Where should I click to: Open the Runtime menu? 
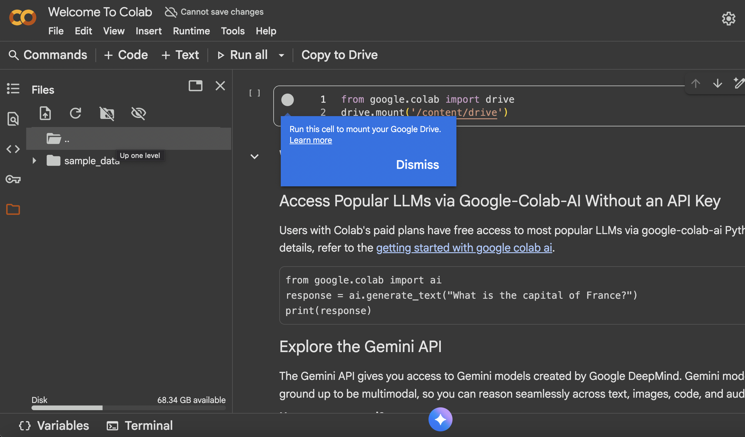click(x=191, y=31)
